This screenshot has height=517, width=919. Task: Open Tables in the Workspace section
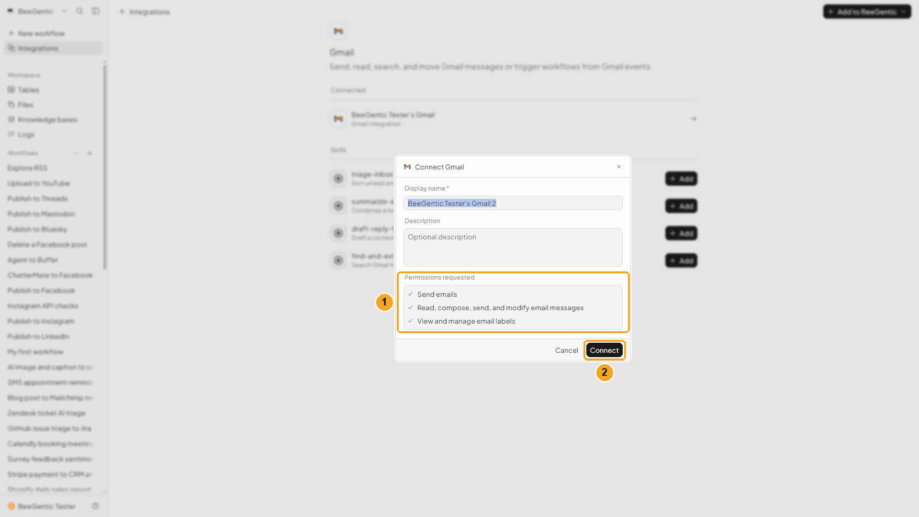(54, 90)
